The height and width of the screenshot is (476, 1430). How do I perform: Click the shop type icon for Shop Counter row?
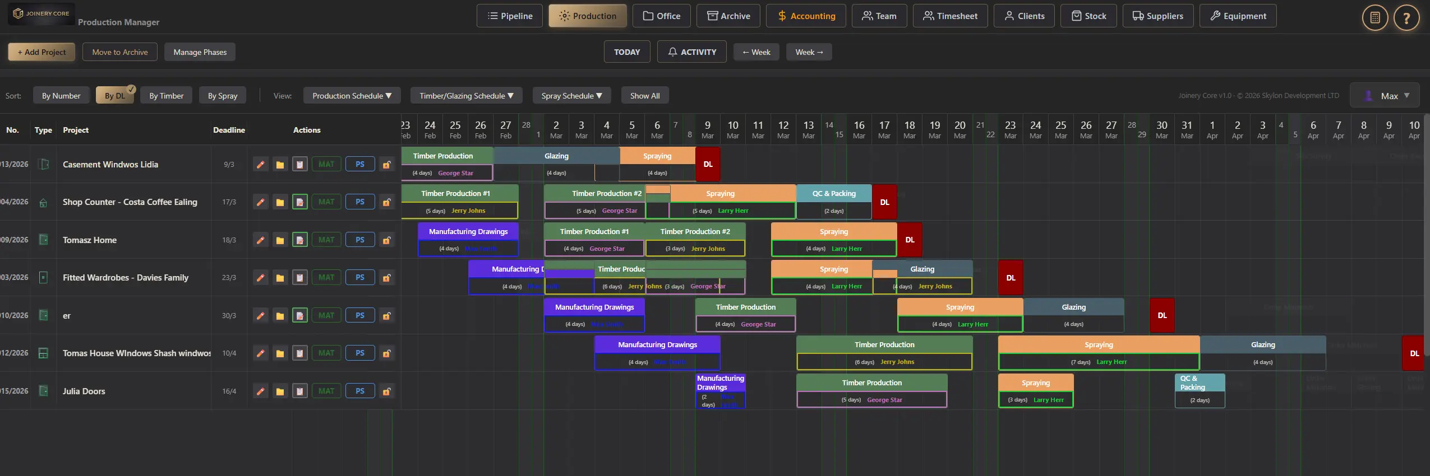[43, 203]
